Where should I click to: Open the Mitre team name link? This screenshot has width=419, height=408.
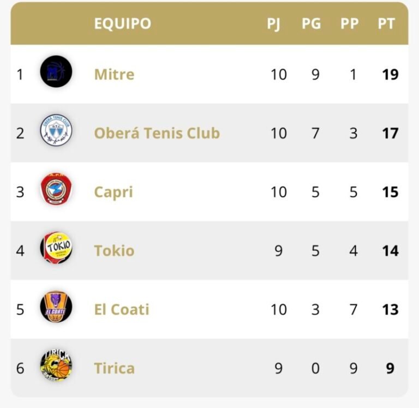pos(114,74)
